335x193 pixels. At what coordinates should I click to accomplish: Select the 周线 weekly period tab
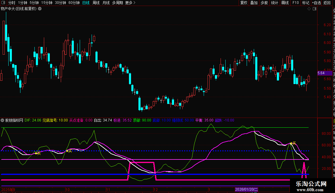[96, 3]
